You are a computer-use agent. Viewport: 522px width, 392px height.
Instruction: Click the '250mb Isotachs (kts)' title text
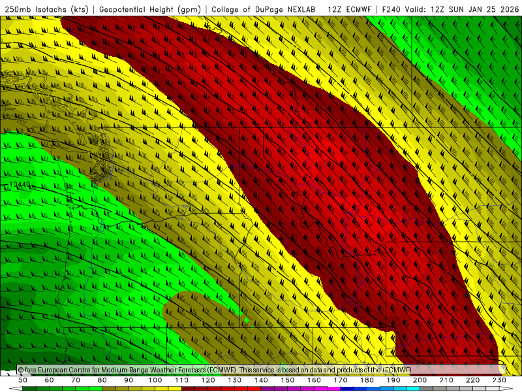pos(46,9)
